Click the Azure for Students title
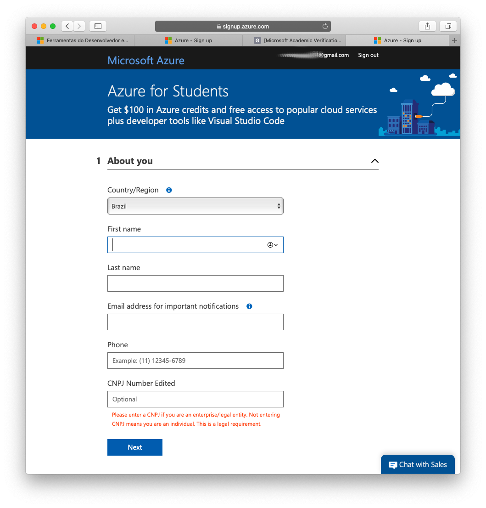The width and height of the screenshot is (486, 508). point(168,91)
